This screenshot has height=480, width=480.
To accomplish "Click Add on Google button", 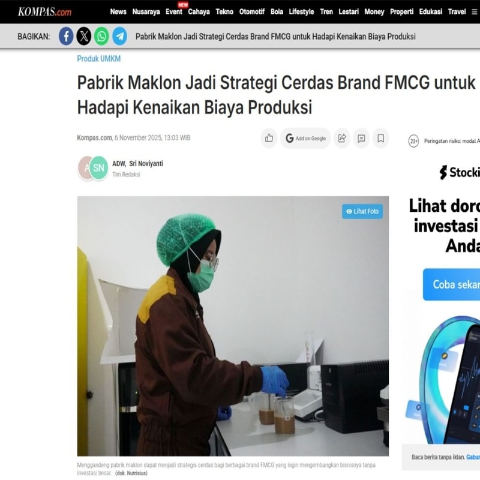I will coord(305,138).
